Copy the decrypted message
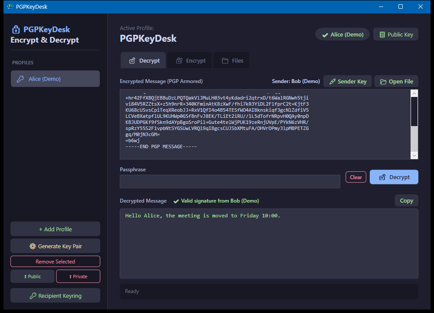The height and width of the screenshot is (313, 434). (406, 200)
